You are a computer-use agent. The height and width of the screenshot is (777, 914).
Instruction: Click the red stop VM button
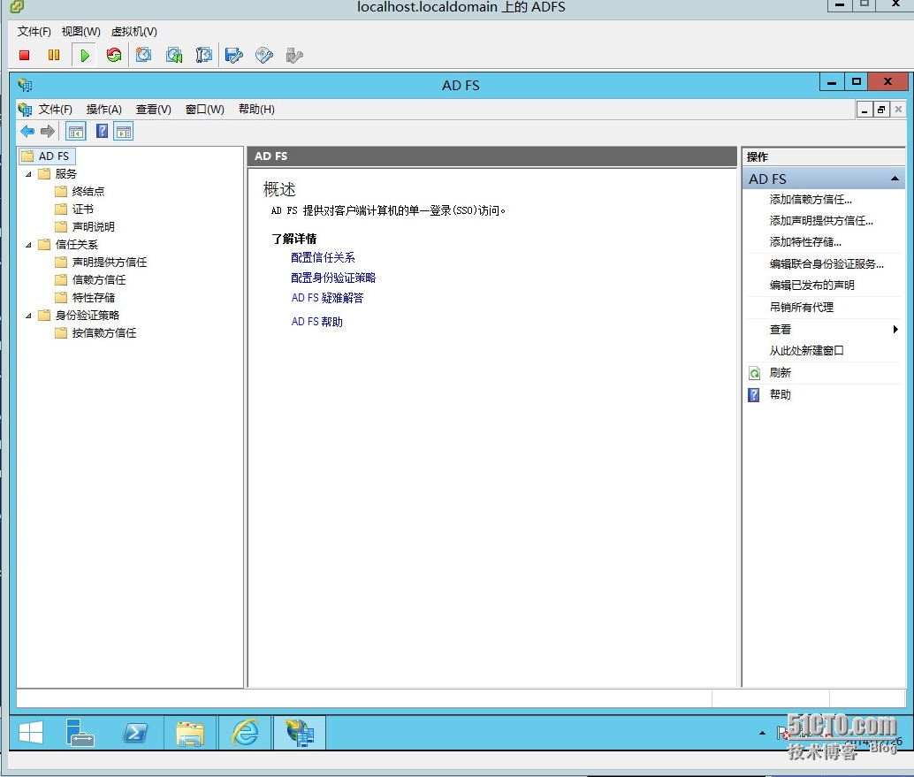pos(25,56)
